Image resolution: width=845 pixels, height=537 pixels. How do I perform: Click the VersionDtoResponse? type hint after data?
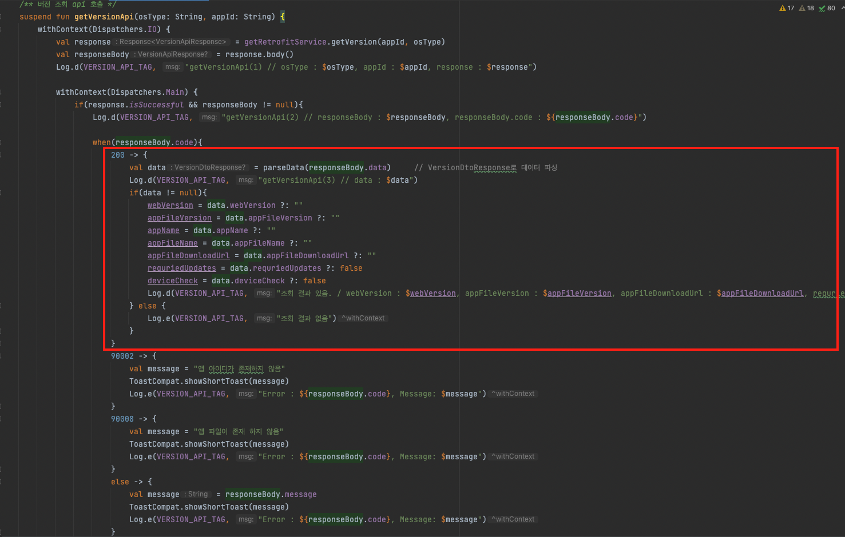click(209, 167)
